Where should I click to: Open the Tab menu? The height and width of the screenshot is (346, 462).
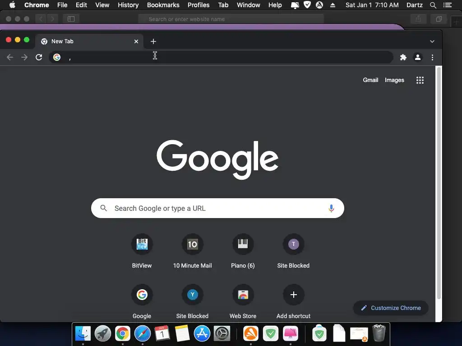point(223,5)
